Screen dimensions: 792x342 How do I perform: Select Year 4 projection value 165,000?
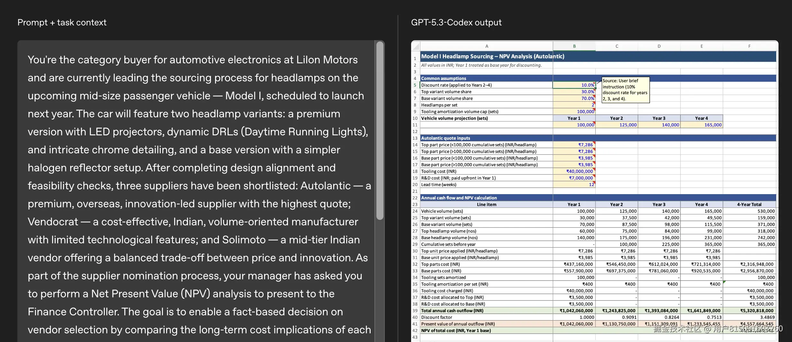coord(701,125)
